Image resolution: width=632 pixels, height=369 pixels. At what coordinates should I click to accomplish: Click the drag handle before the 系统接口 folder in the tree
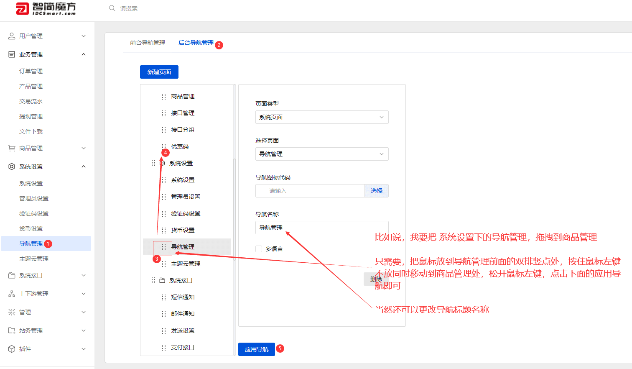(153, 280)
